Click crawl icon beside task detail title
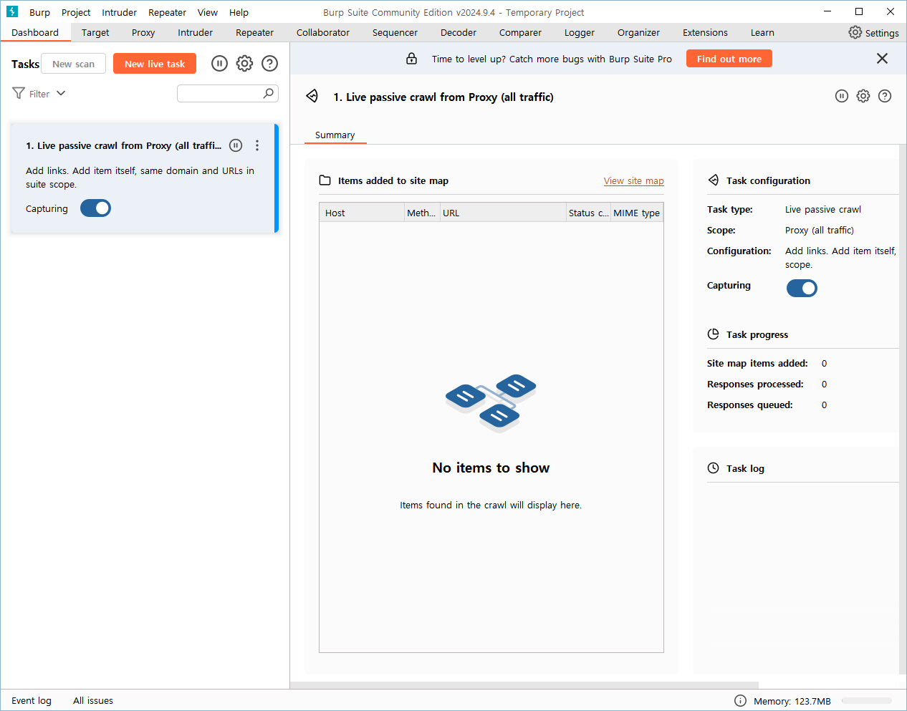This screenshot has width=907, height=711. [312, 96]
